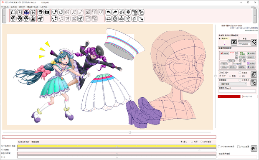
Task: Open the ヘルプ menu
Action: pos(44,7)
